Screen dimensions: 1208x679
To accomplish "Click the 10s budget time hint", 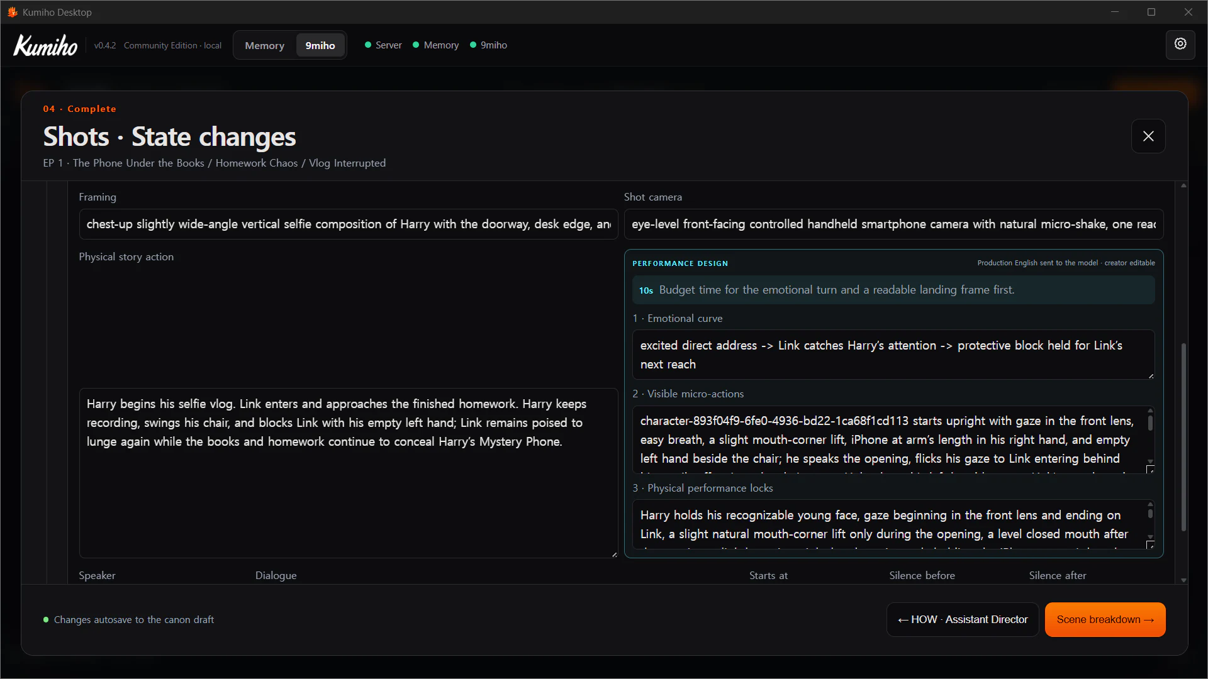I will (893, 290).
